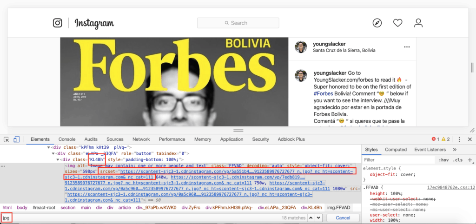Viewport: 476px width, 224px height.
Task: Open the youngslacker username in post header
Action: pyautogui.click(x=329, y=44)
